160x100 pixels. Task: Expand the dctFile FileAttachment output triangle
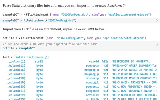pos(19,38)
